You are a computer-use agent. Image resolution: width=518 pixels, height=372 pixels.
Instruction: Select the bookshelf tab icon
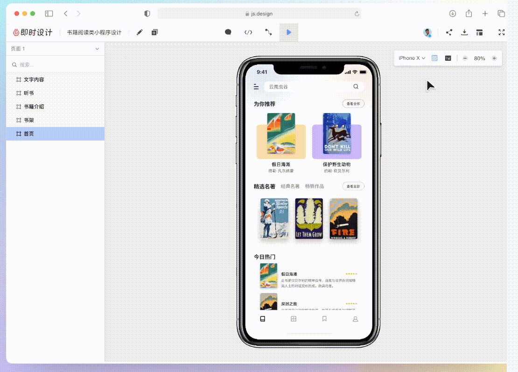(294, 319)
